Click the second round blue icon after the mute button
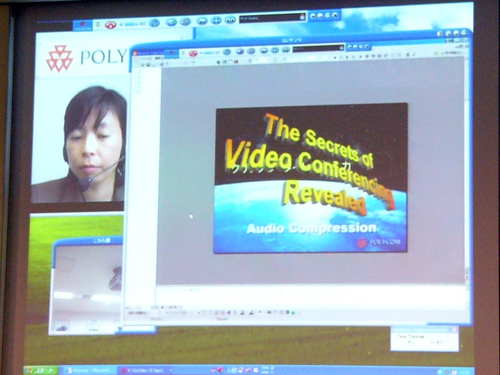500x375 pixels. tap(185, 22)
